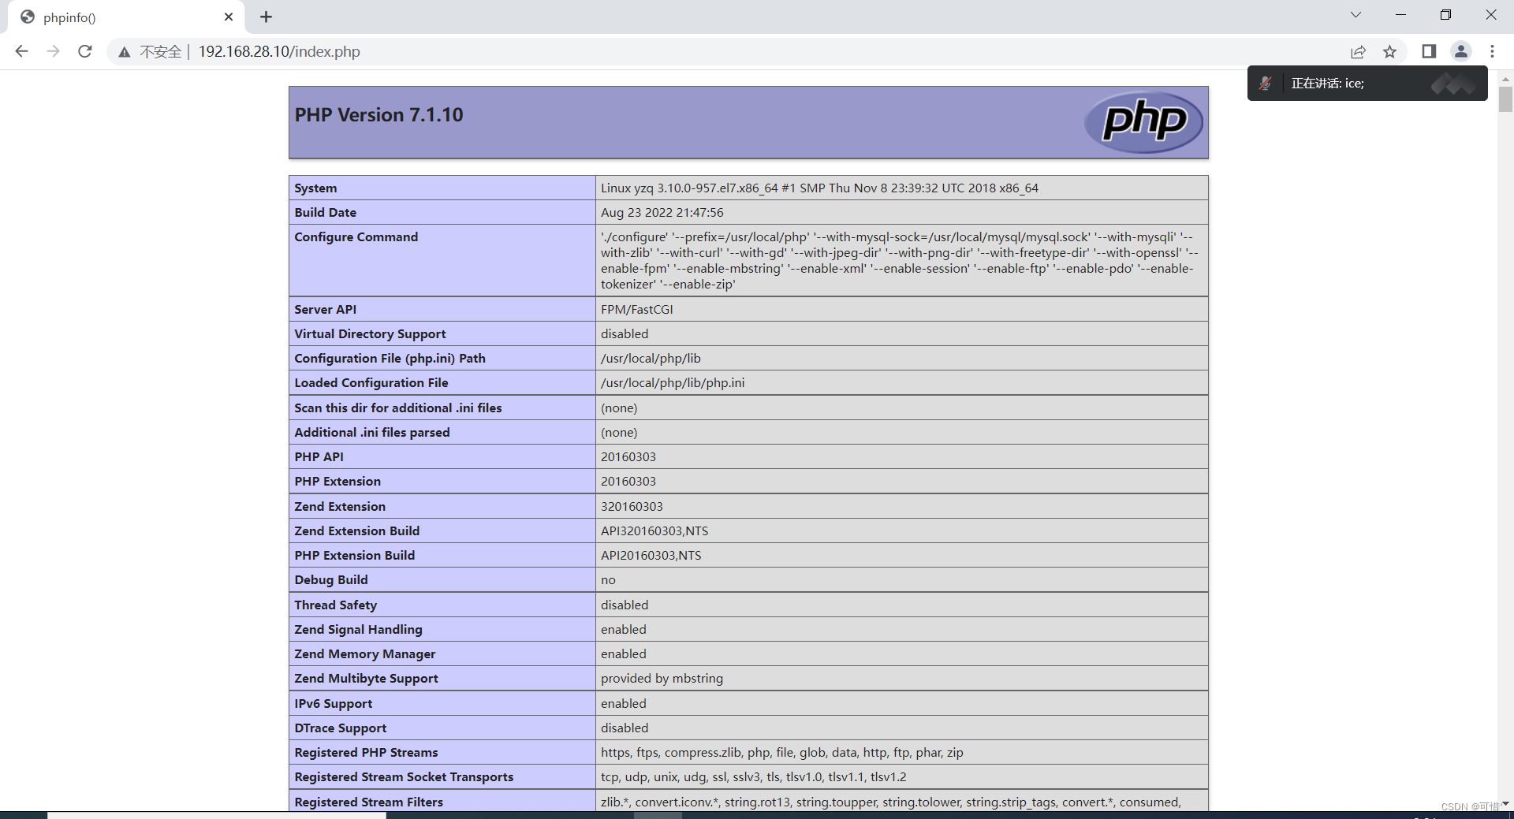Image resolution: width=1514 pixels, height=819 pixels.
Task: Click the 'DTrace Support' label
Action: click(x=340, y=728)
